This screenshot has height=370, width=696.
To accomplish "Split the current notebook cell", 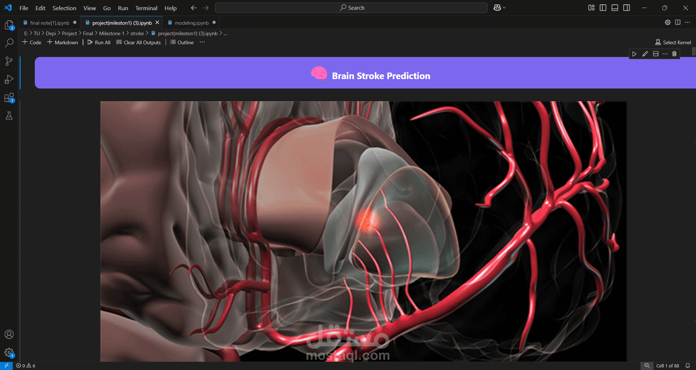I will 655,54.
